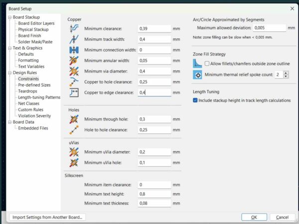Click the copper to edge clearance icon
The image size is (299, 224).
74,93
